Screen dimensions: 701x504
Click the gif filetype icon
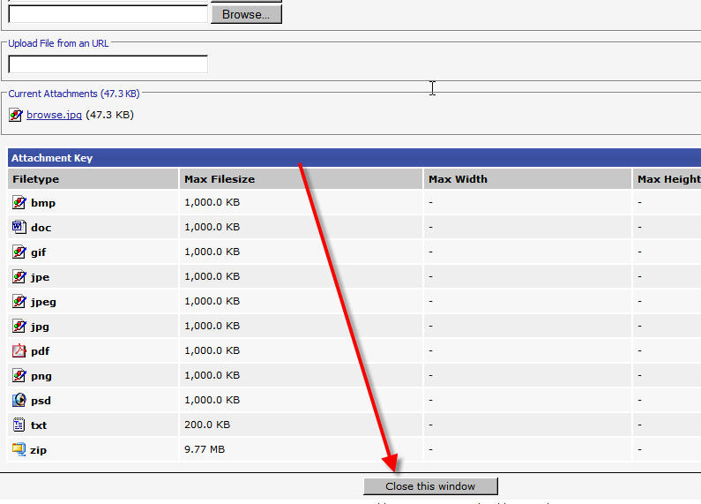[19, 252]
